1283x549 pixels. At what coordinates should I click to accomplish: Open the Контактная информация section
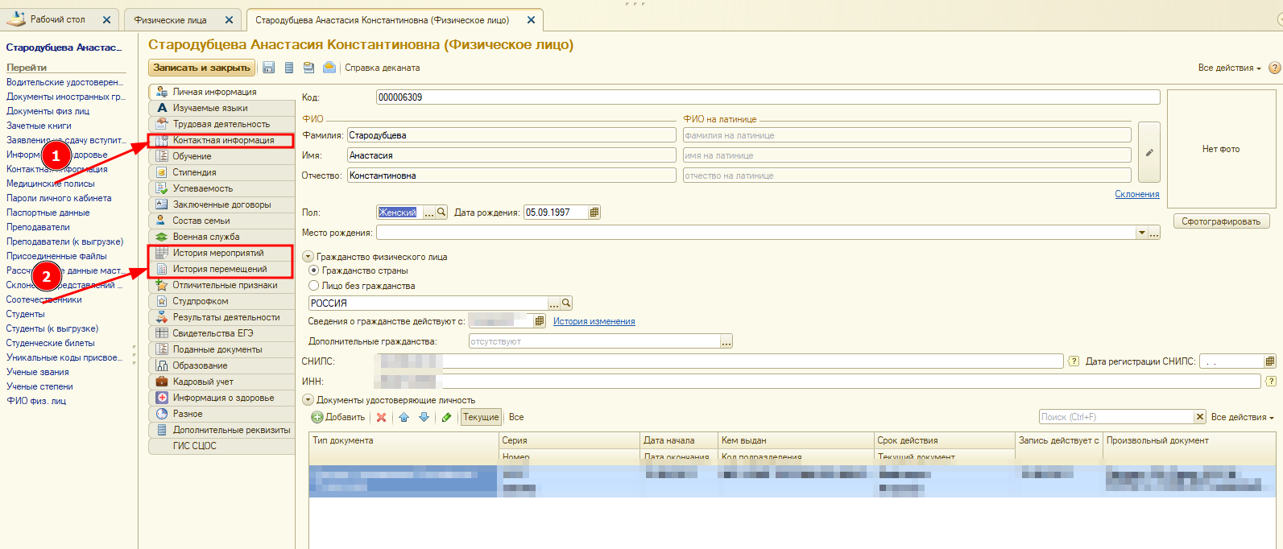(223, 140)
